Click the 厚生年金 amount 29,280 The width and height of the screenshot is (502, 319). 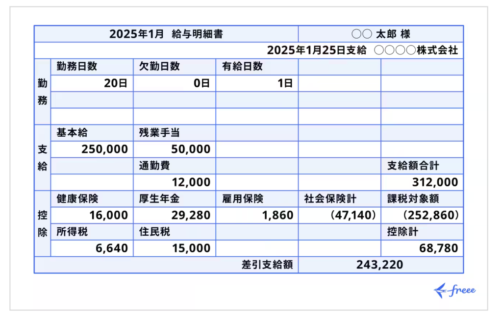191,215
